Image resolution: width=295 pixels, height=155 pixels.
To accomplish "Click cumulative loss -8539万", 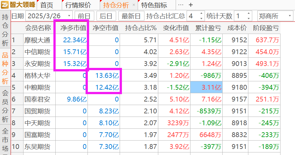I will coord(209,111).
